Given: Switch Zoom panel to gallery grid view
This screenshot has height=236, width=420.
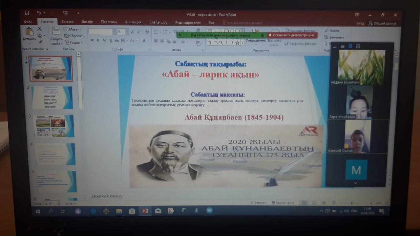Looking at the screenshot, I should (358, 46).
